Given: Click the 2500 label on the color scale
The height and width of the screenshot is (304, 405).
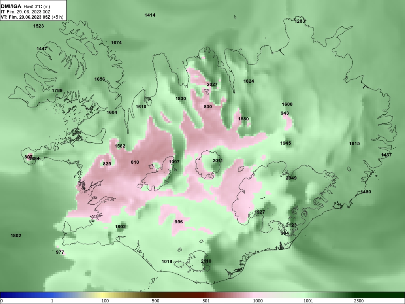Looking at the screenshot, I should point(359,301).
